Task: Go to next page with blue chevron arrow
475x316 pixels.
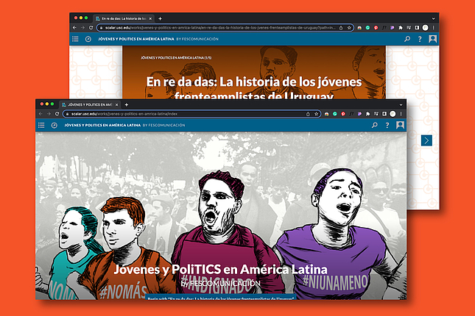Action: pos(426,140)
